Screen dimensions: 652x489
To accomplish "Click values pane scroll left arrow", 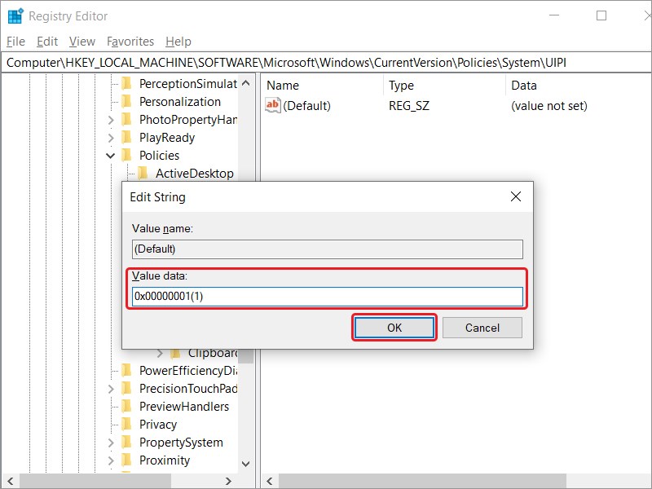I will click(x=270, y=481).
